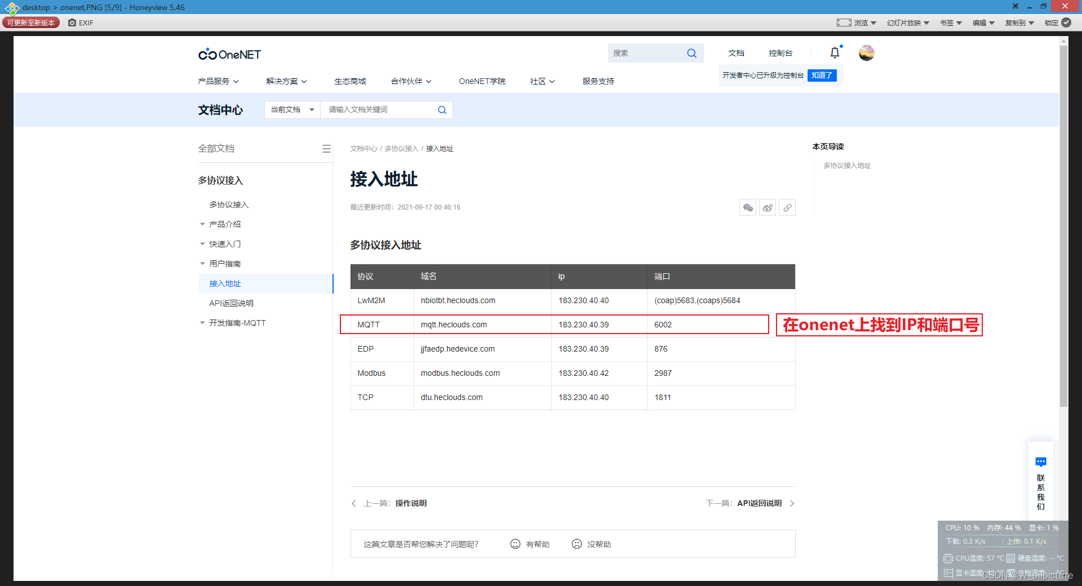Click the lock checkmark icon in Honeyview toolbar

[x=1066, y=23]
